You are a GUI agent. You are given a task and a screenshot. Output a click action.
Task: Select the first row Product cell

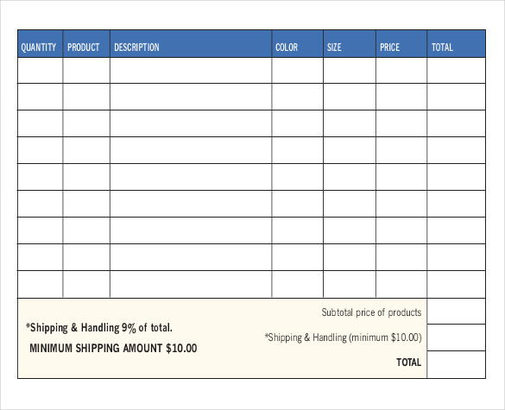86,71
